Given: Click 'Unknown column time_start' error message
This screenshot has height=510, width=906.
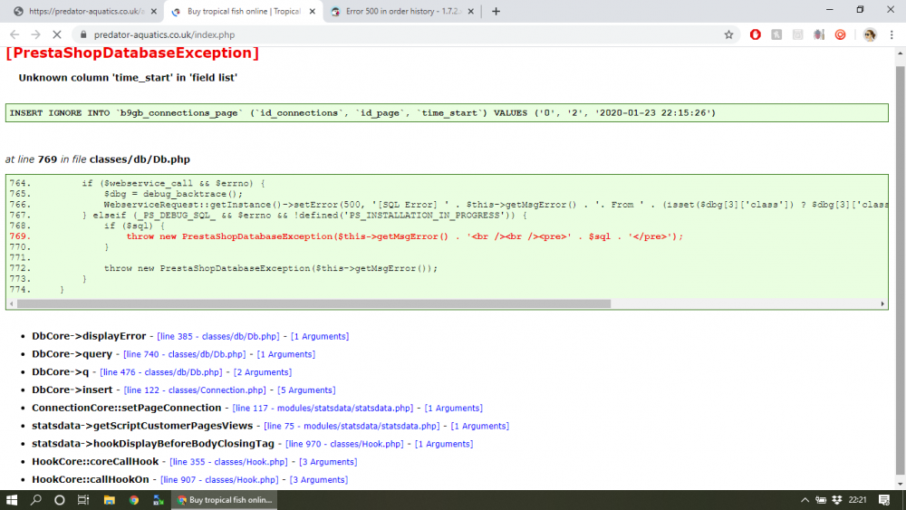Looking at the screenshot, I should click(128, 77).
